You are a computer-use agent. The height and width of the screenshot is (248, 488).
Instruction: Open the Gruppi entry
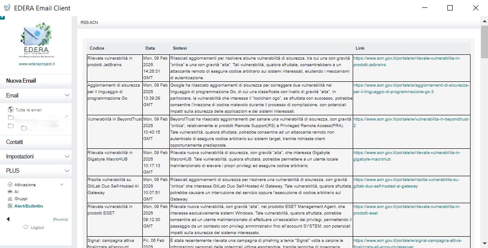[21, 199]
